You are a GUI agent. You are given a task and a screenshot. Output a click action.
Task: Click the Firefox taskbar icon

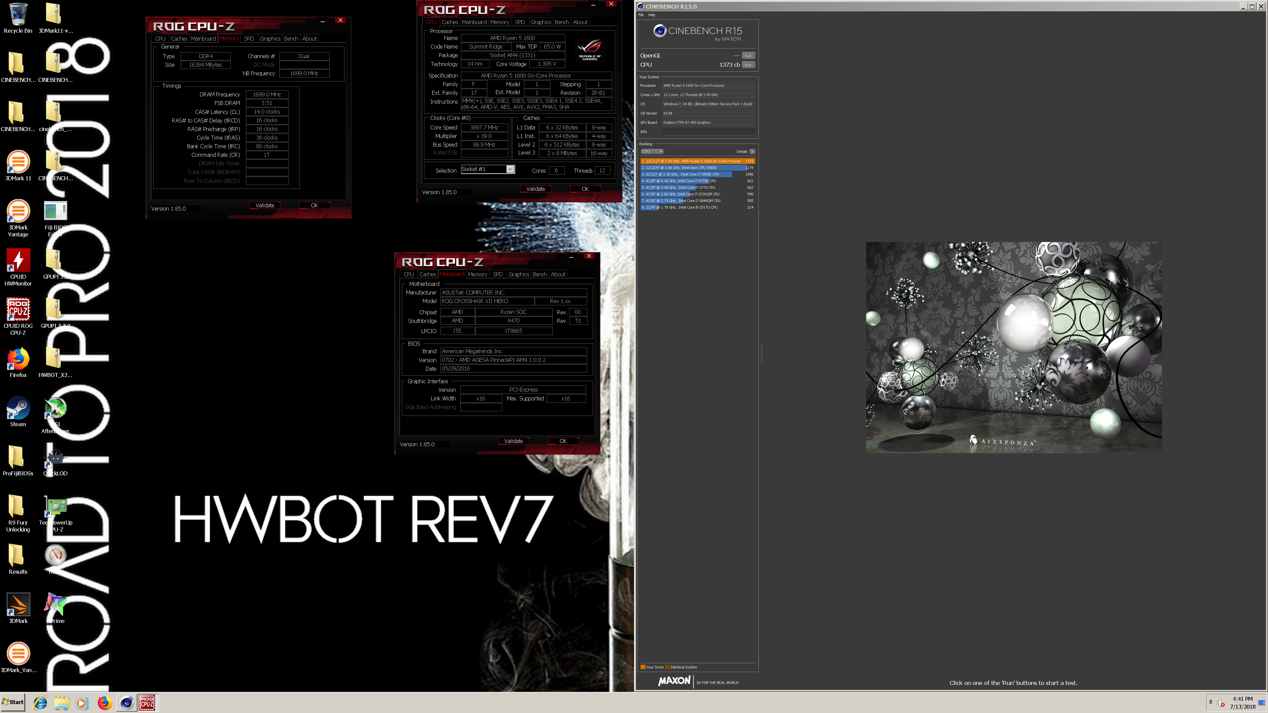click(x=104, y=703)
